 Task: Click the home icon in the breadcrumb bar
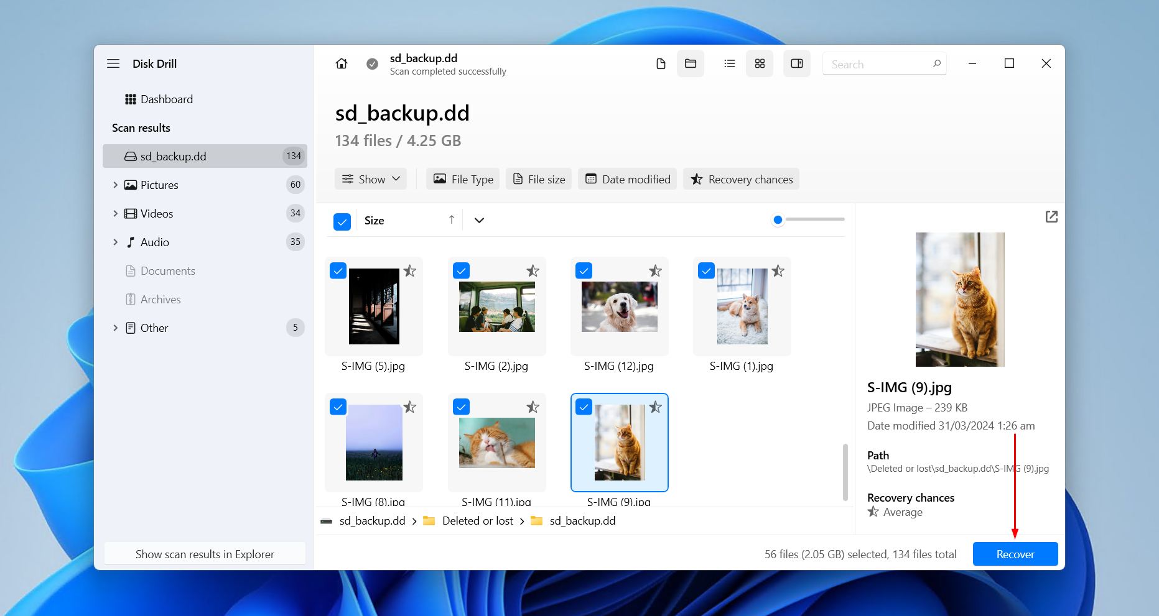pos(341,63)
